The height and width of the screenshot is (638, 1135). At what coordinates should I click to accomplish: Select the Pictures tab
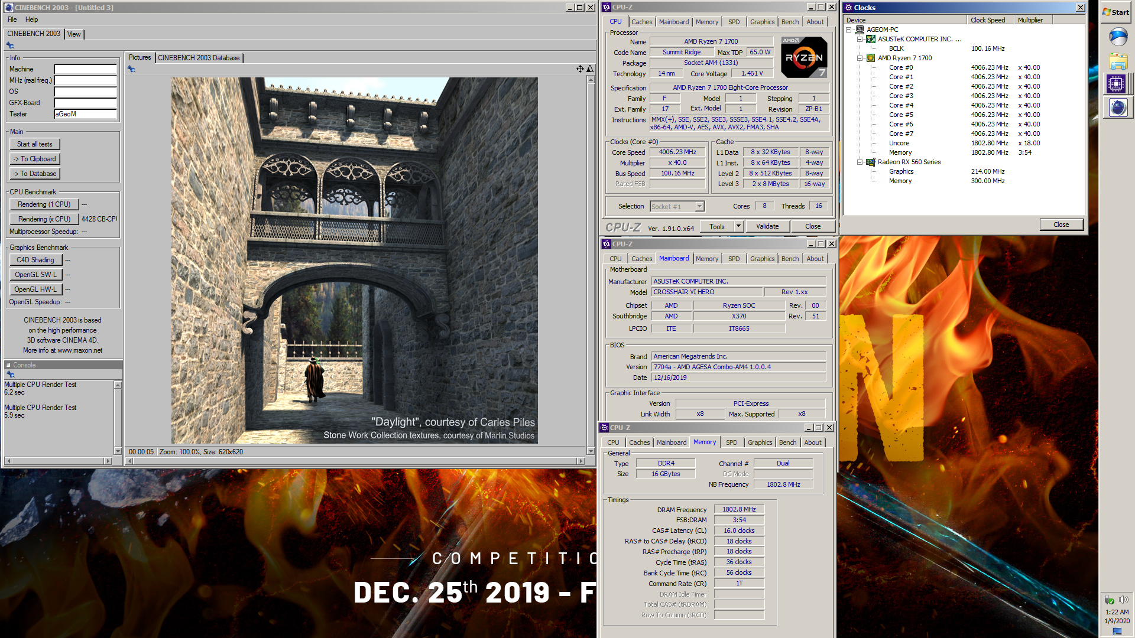pyautogui.click(x=140, y=57)
